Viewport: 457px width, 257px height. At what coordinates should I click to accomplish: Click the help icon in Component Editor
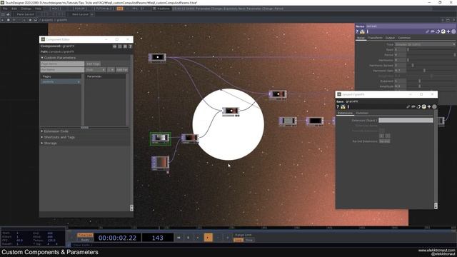click(130, 46)
